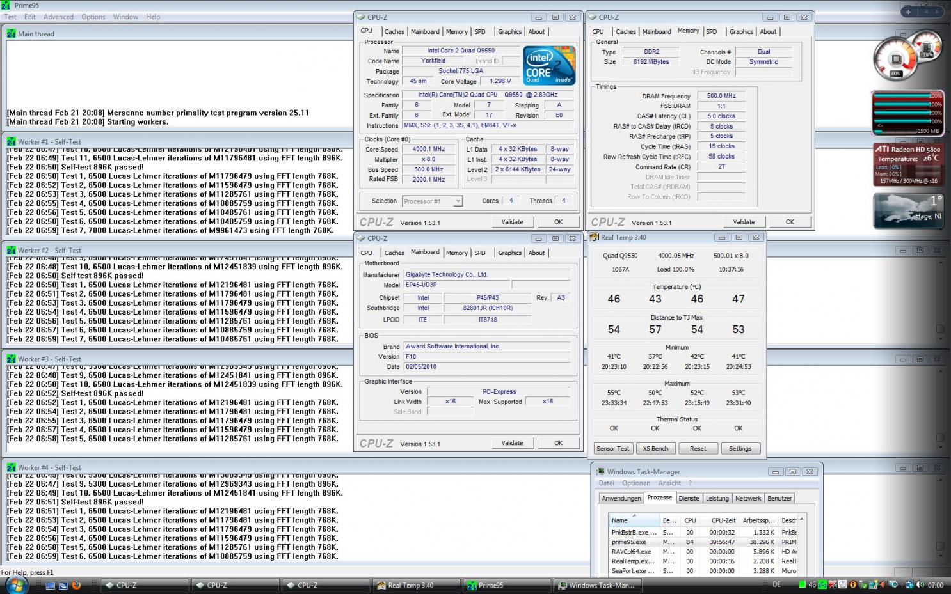Open Task Manager Datei menu
This screenshot has width=951, height=594.
point(606,483)
